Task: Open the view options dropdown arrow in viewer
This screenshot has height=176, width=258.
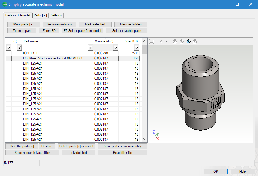Action: (x=167, y=41)
